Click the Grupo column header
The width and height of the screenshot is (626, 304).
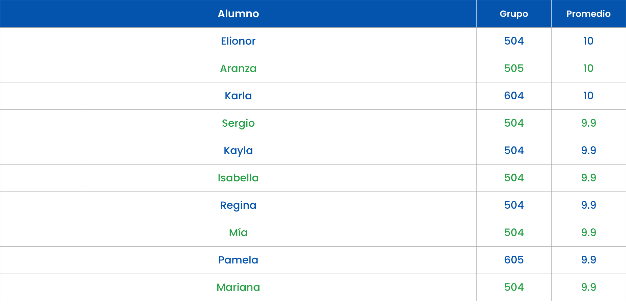[x=514, y=14]
